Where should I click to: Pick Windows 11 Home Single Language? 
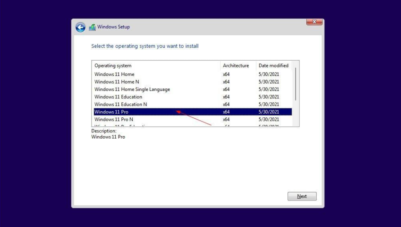tap(132, 89)
